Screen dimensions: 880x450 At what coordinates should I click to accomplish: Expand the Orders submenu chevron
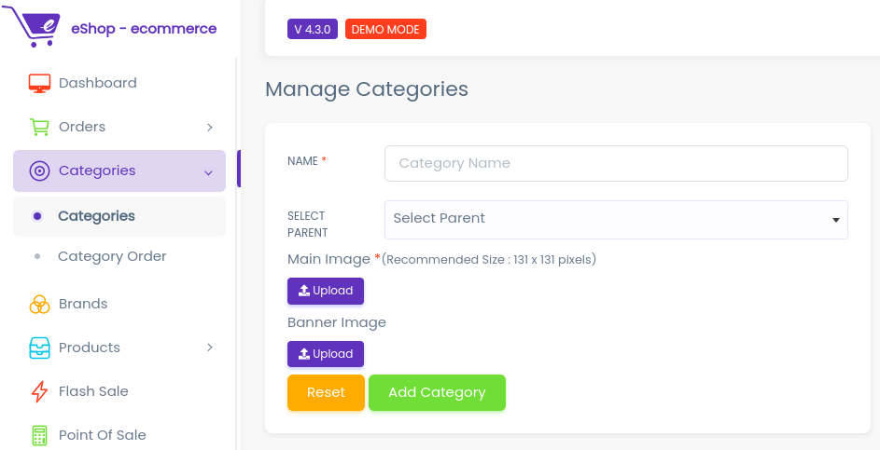(210, 127)
